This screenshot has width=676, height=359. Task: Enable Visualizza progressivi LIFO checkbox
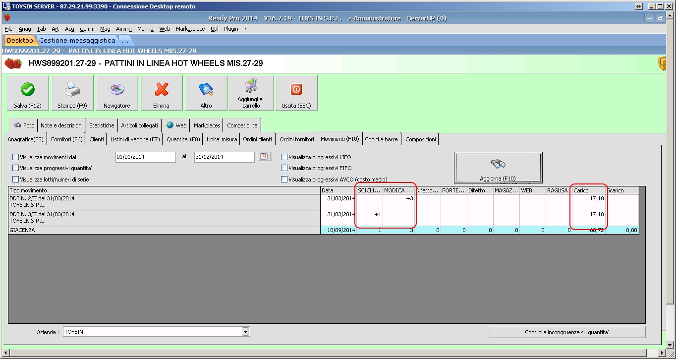[x=284, y=157]
